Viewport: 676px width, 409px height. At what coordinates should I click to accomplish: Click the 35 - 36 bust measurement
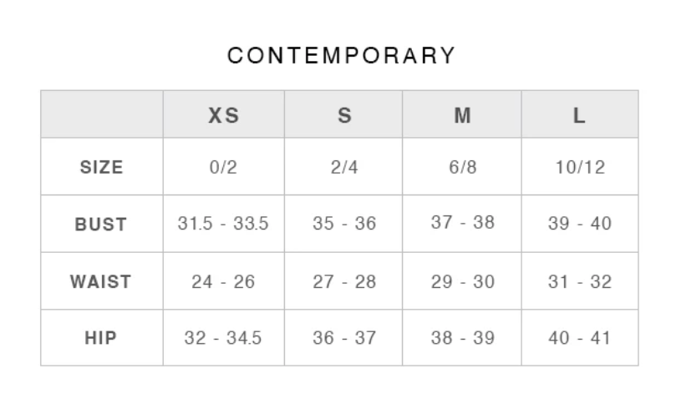click(x=344, y=224)
